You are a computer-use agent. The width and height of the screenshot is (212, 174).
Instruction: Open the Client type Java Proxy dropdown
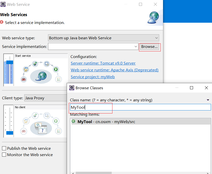click(x=45, y=98)
